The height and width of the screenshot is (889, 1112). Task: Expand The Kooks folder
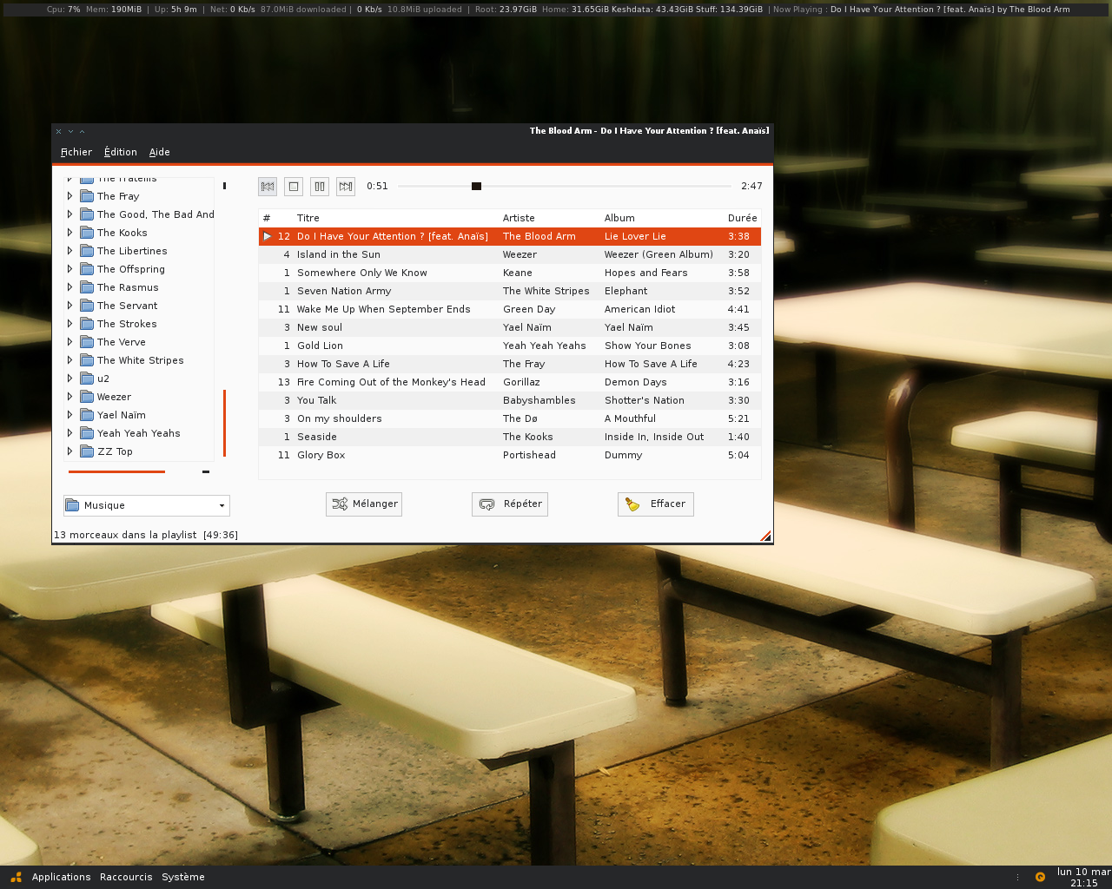[69, 233]
